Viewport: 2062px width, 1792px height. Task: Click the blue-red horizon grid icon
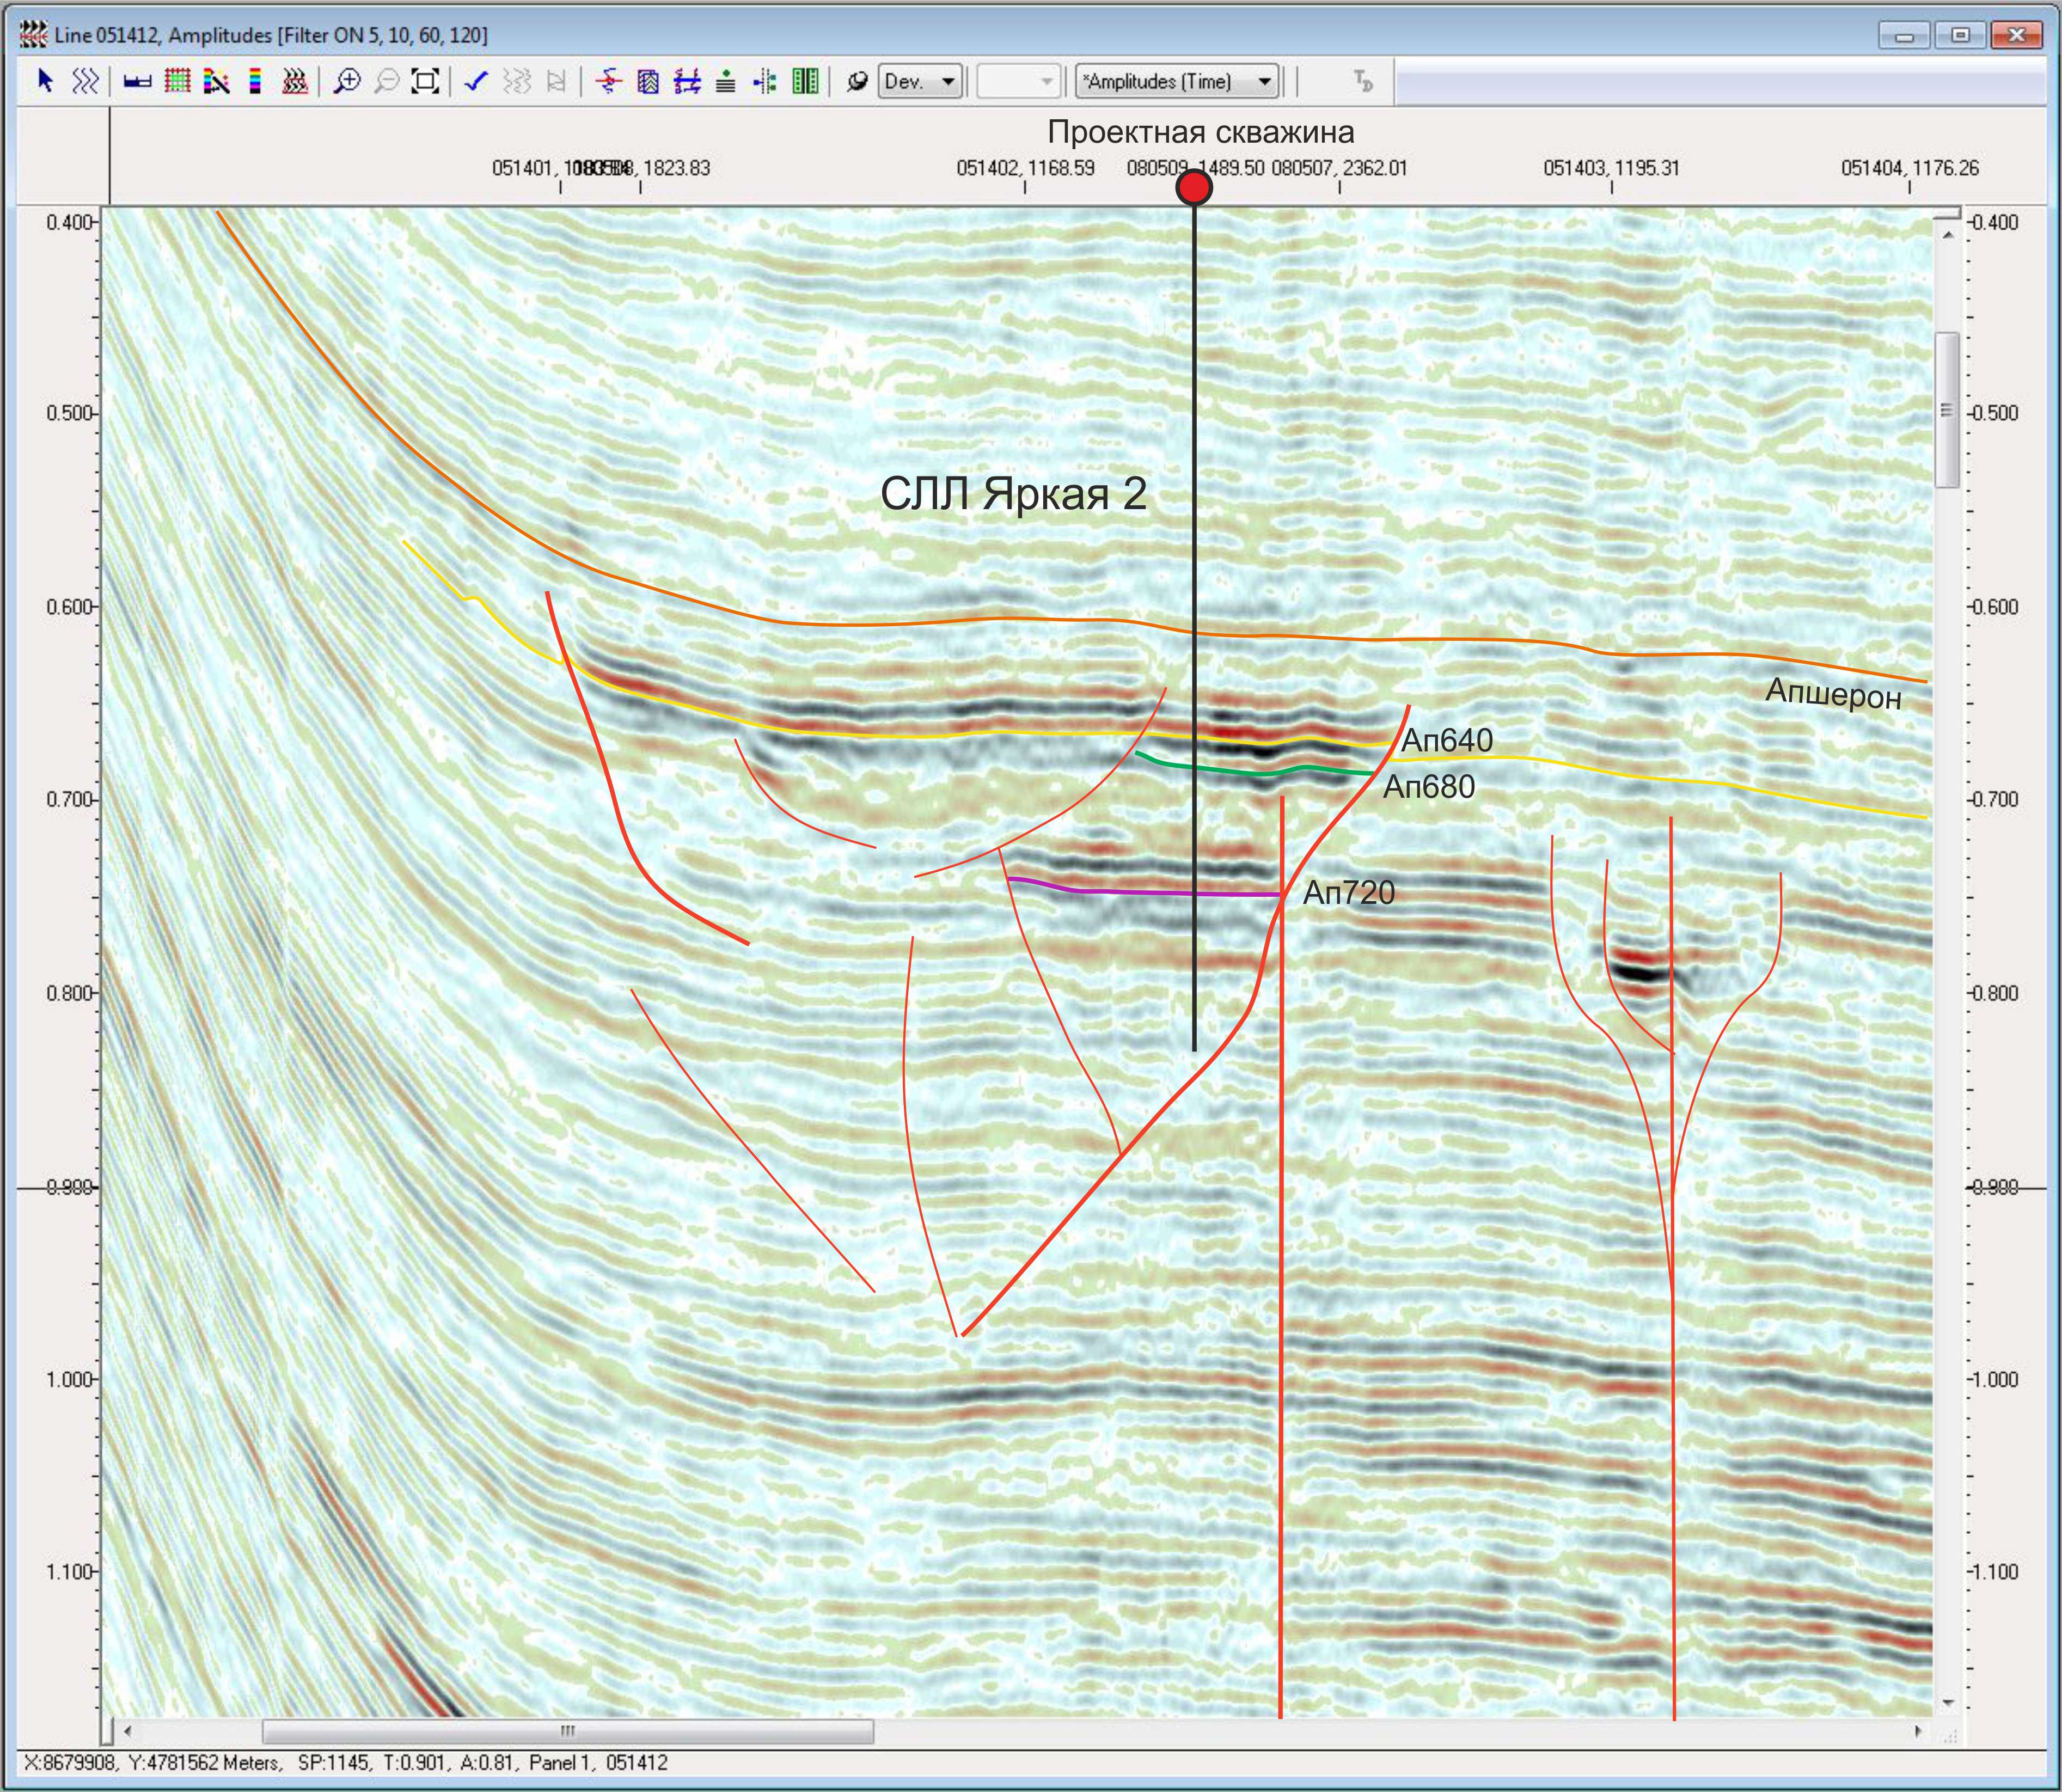pos(687,81)
